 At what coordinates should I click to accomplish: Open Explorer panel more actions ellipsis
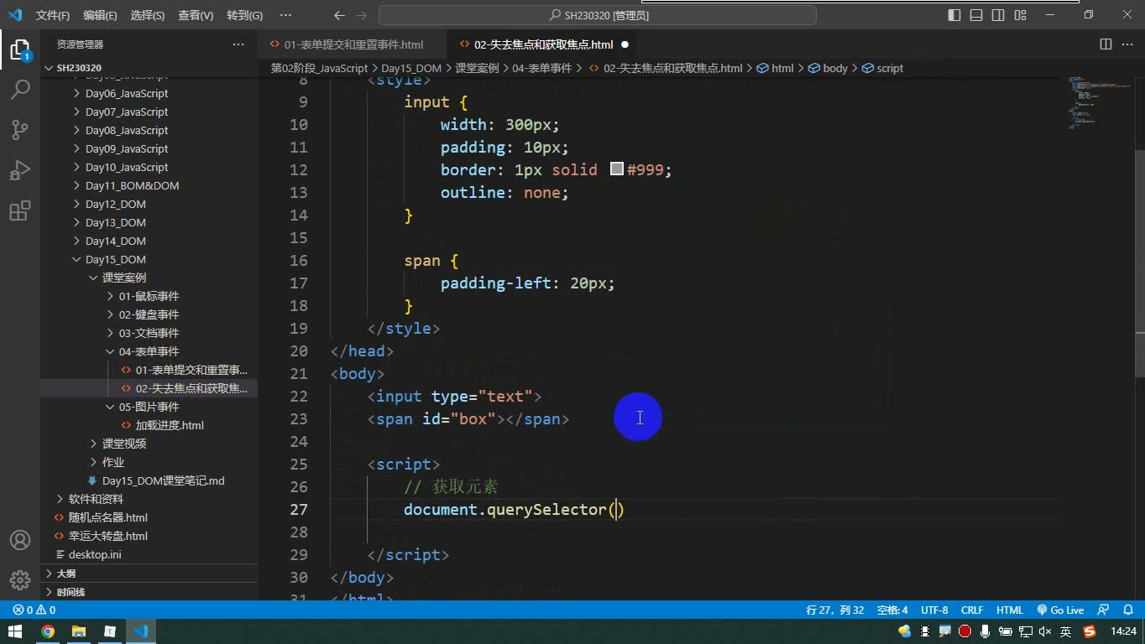(x=238, y=44)
